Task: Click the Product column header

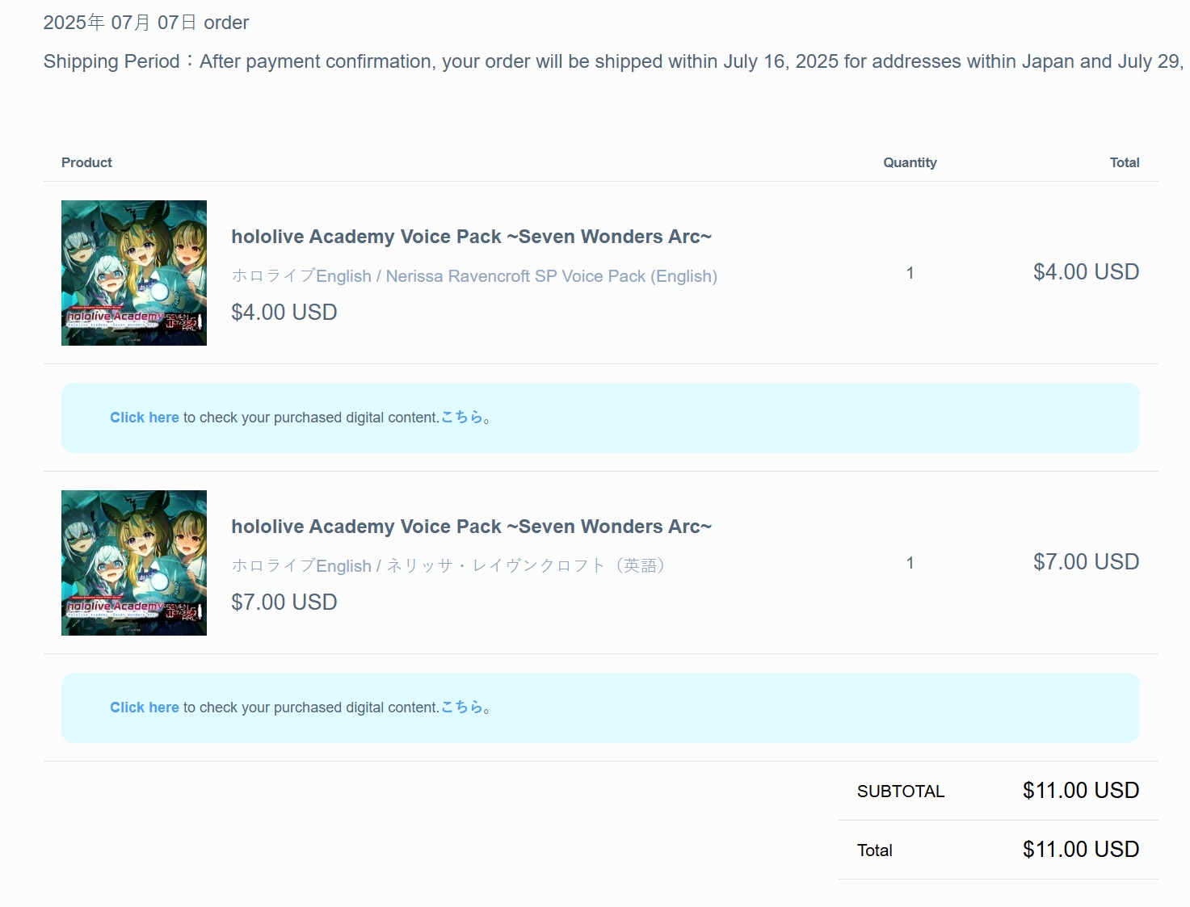Action: point(86,162)
